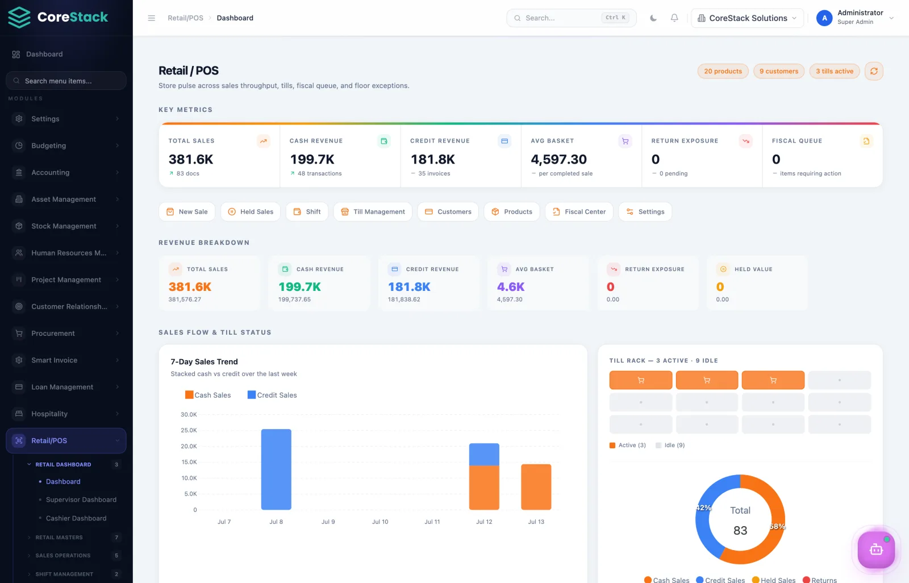Viewport: 909px width, 583px height.
Task: Open the AI assistant robot button
Action: point(876,549)
